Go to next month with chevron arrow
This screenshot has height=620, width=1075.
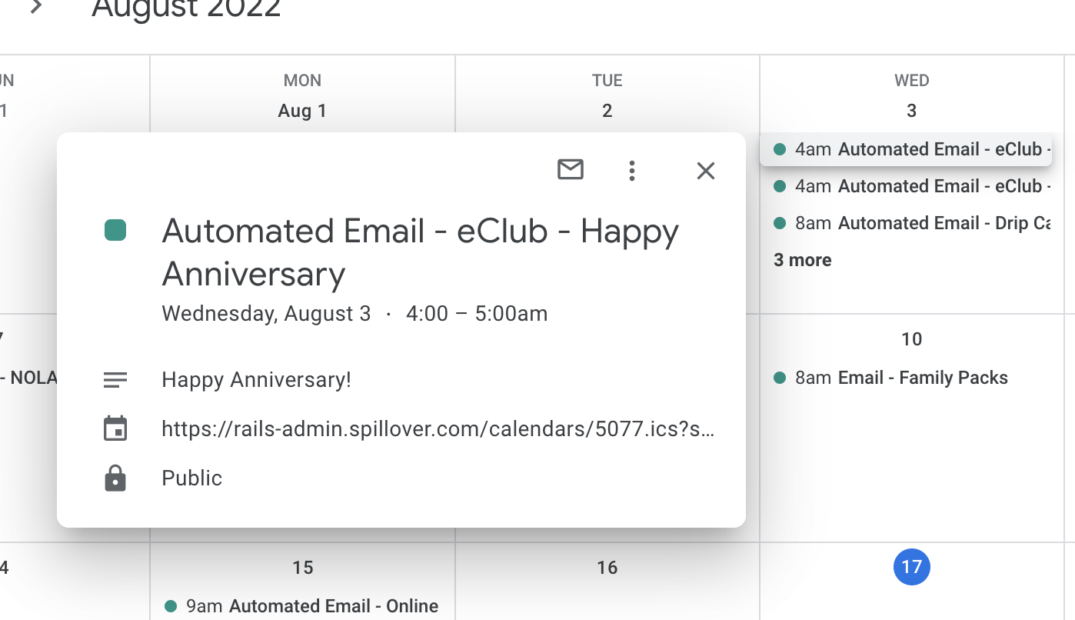coord(35,7)
